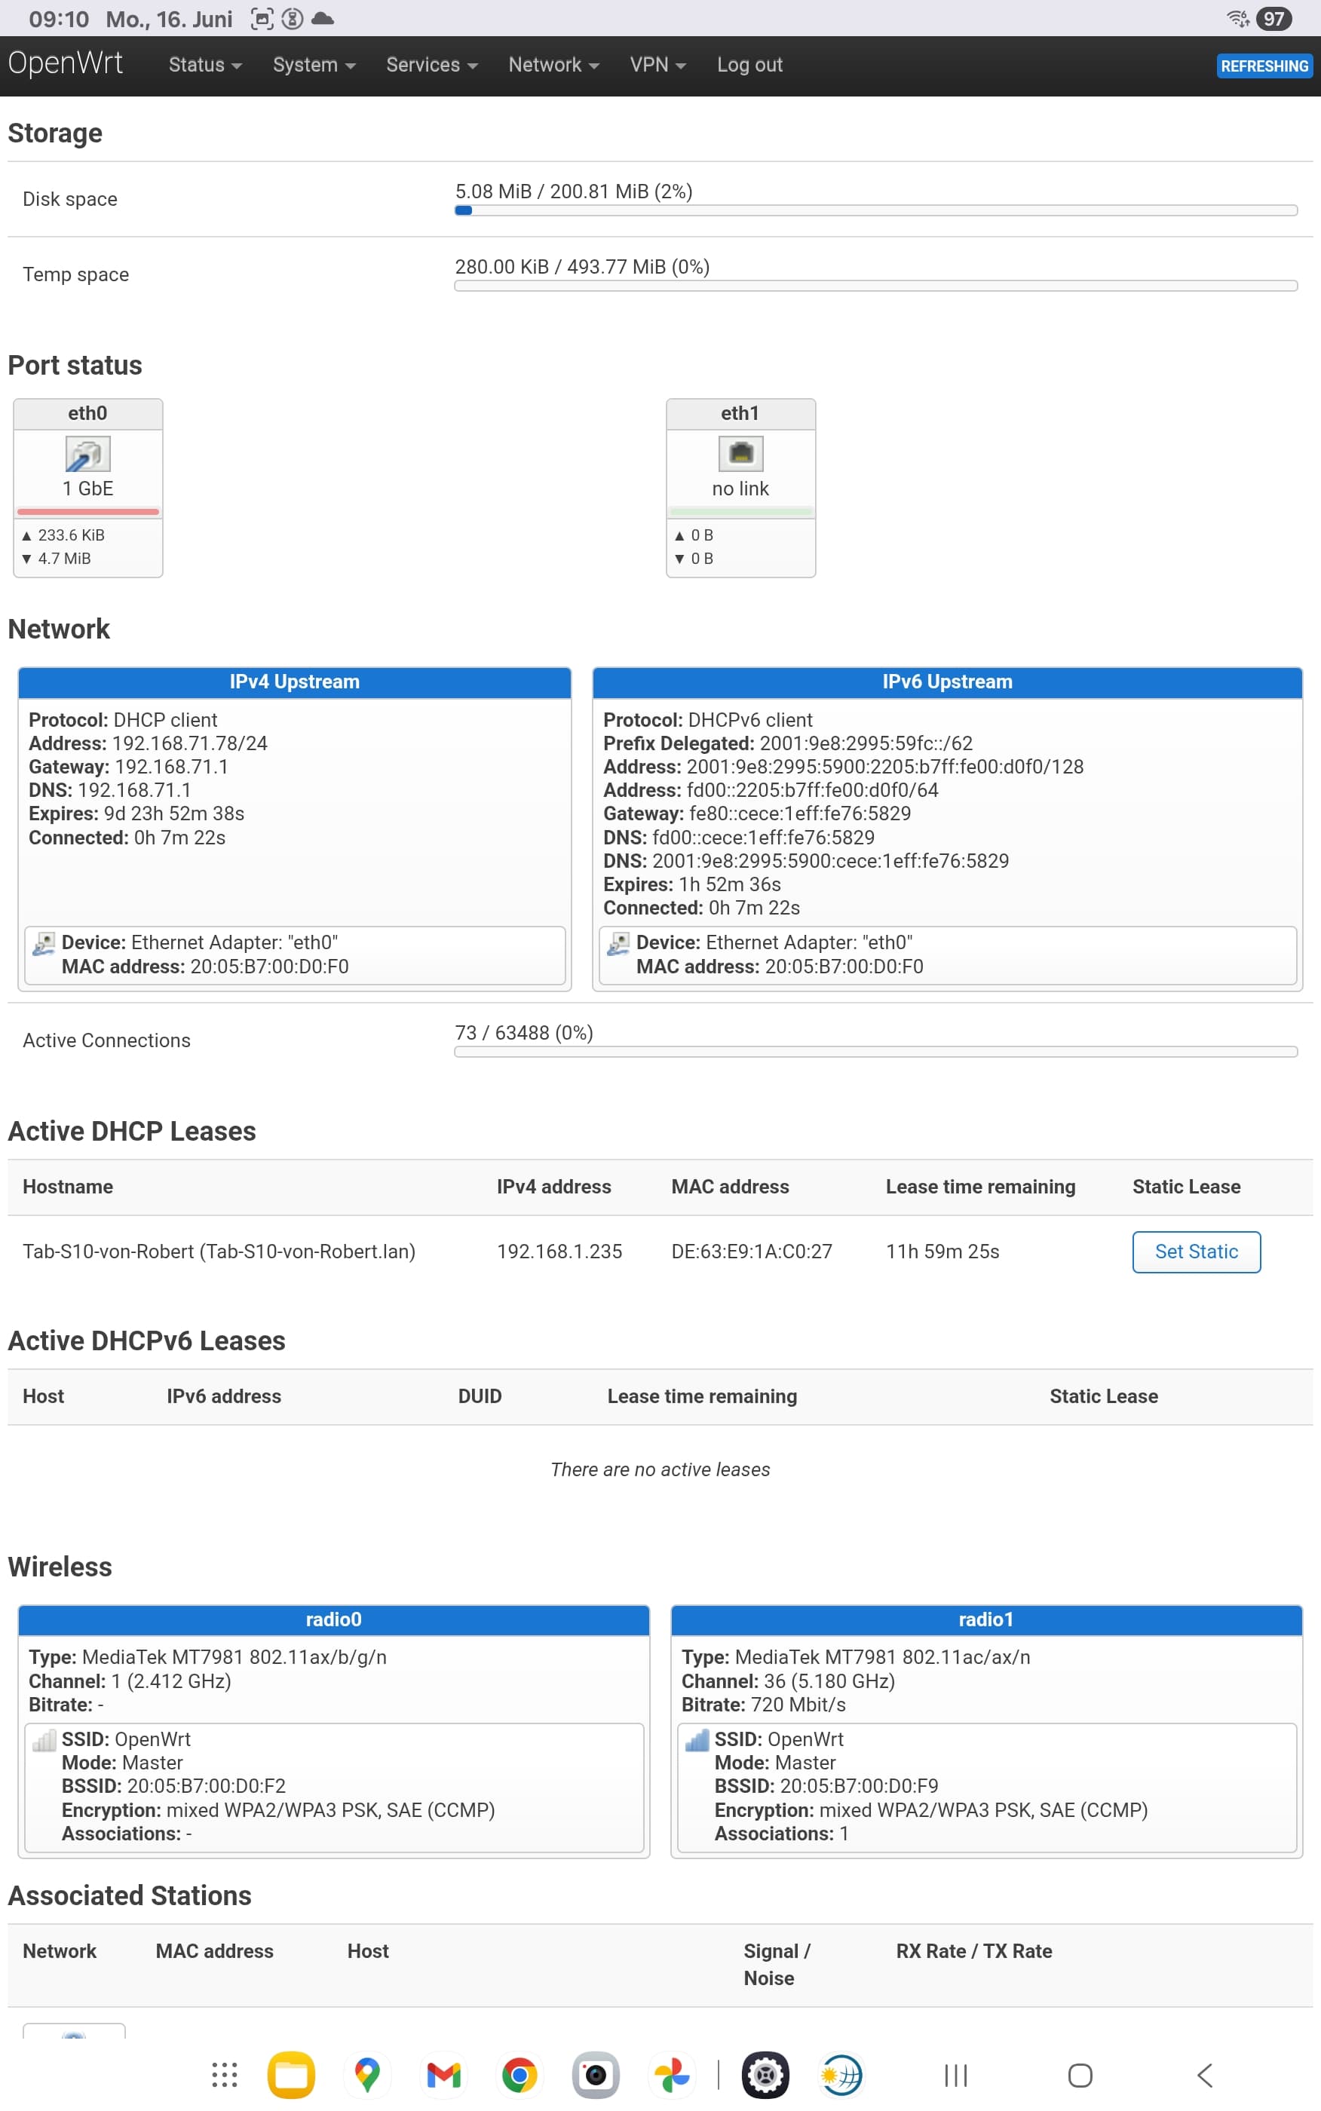Tap the screenshot capture icon in status bar
This screenshot has height=2111, width=1321.
click(x=261, y=18)
